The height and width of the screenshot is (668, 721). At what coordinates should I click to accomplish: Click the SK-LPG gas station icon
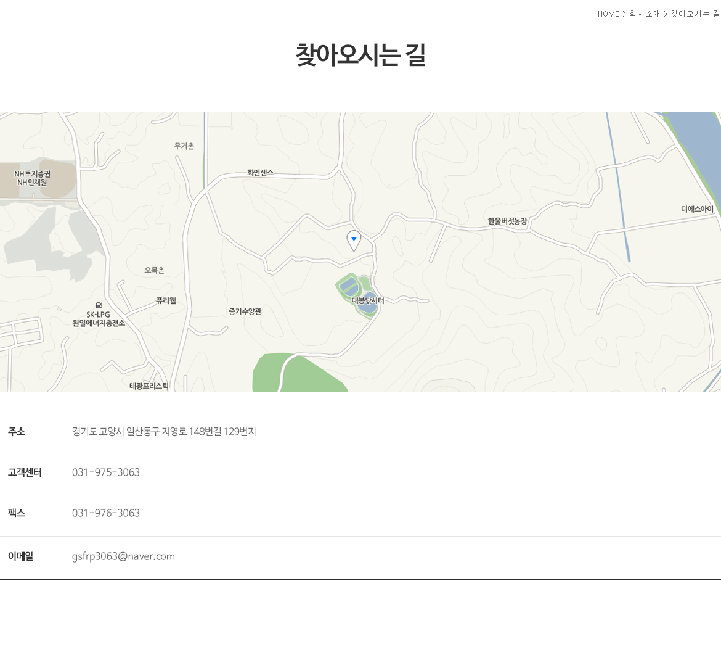[99, 305]
